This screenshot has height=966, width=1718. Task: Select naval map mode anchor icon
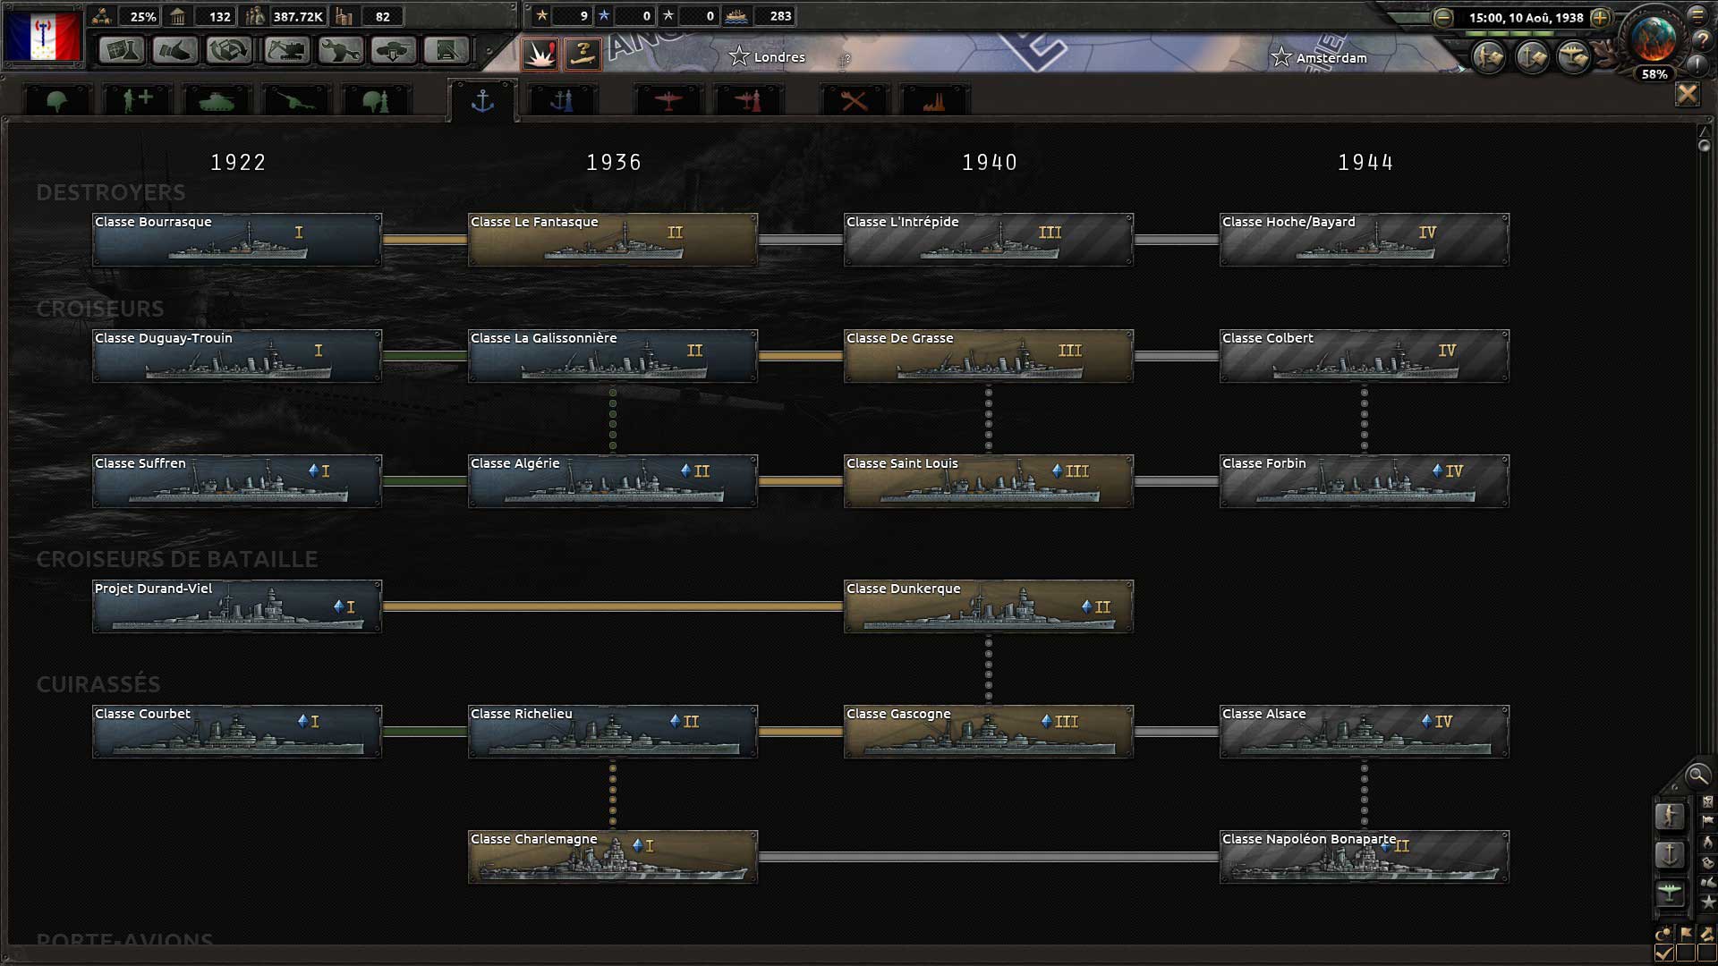[x=1670, y=854]
